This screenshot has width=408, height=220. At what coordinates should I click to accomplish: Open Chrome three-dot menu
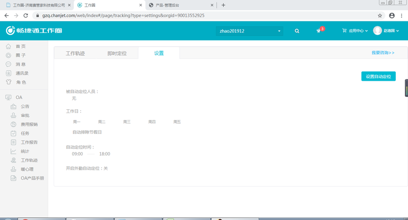click(x=402, y=16)
